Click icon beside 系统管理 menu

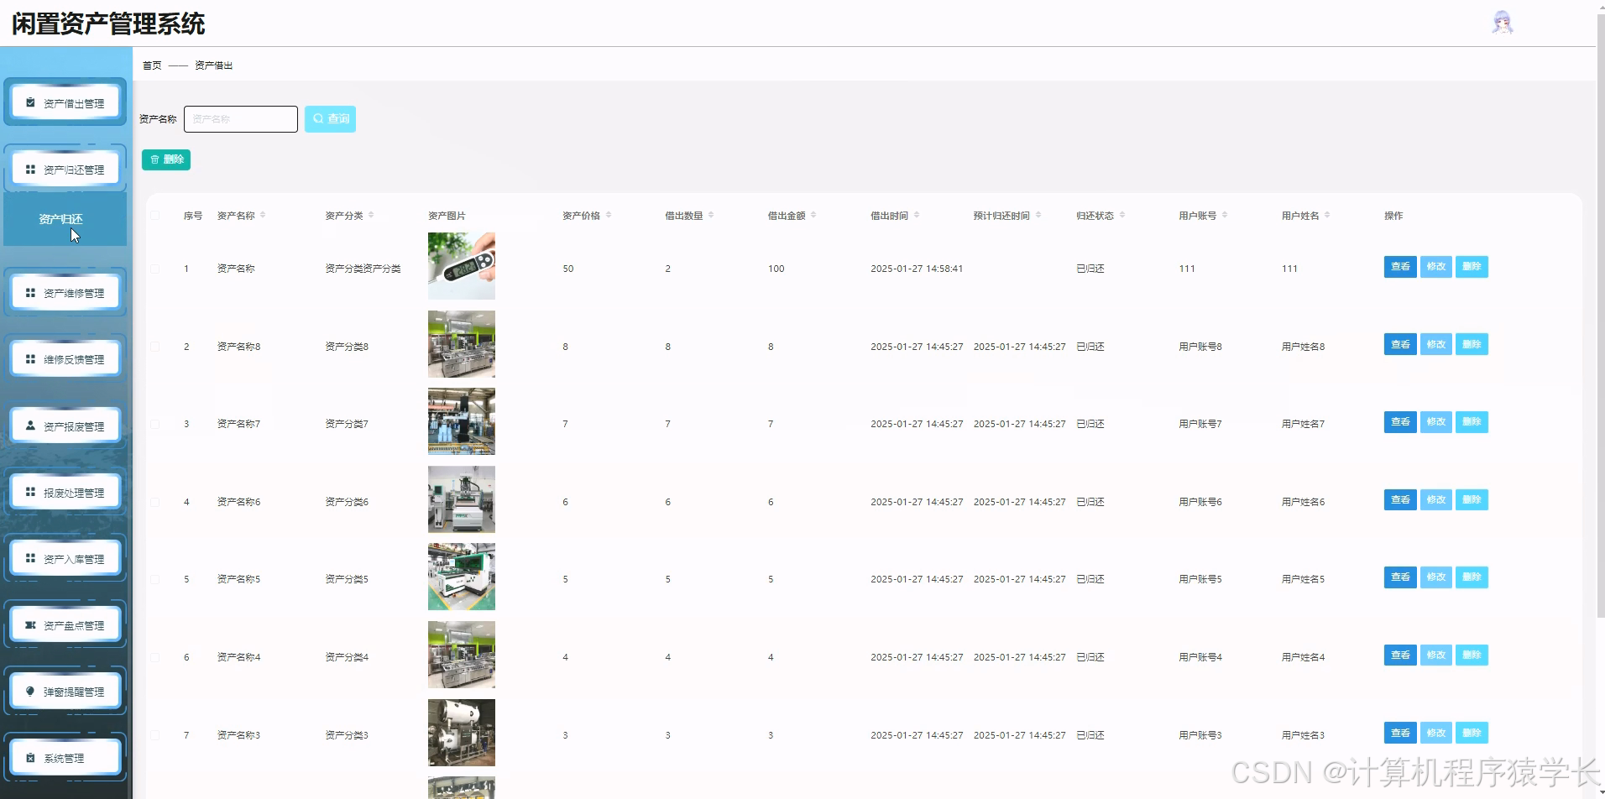click(30, 758)
